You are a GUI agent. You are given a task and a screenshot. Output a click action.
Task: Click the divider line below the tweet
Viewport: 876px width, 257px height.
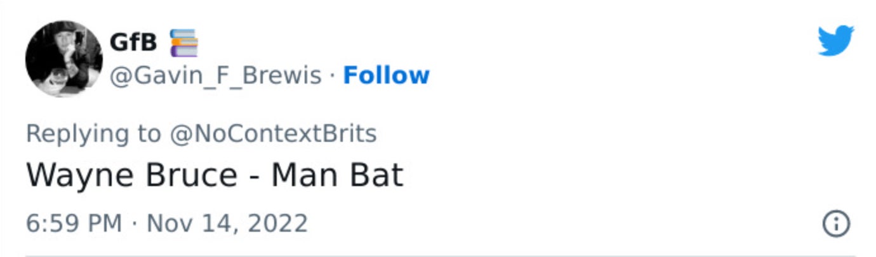pyautogui.click(x=438, y=256)
